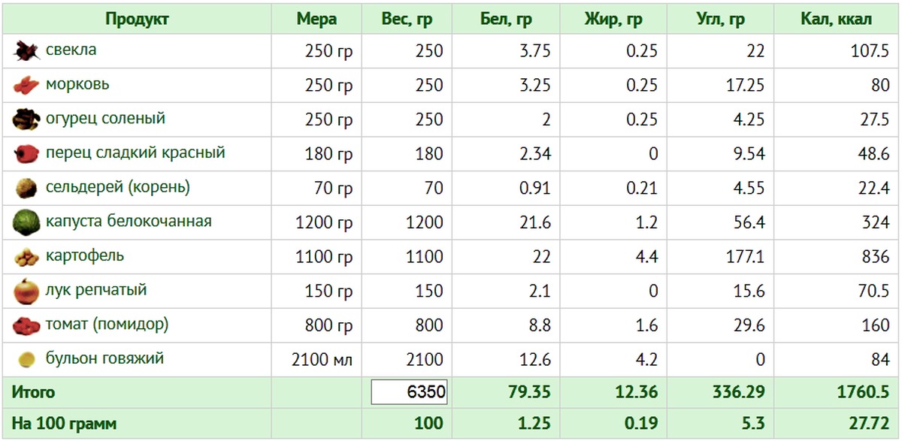Open the сельдерей (корень) product link
This screenshot has height=441, width=902.
pos(117,187)
